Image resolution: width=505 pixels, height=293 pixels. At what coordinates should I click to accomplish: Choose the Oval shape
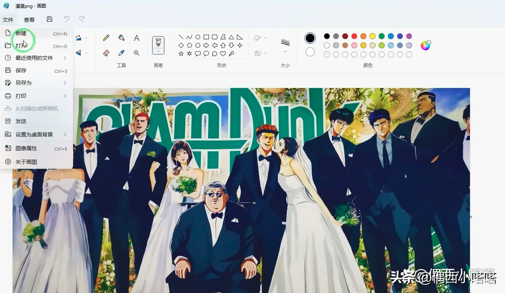tap(198, 37)
